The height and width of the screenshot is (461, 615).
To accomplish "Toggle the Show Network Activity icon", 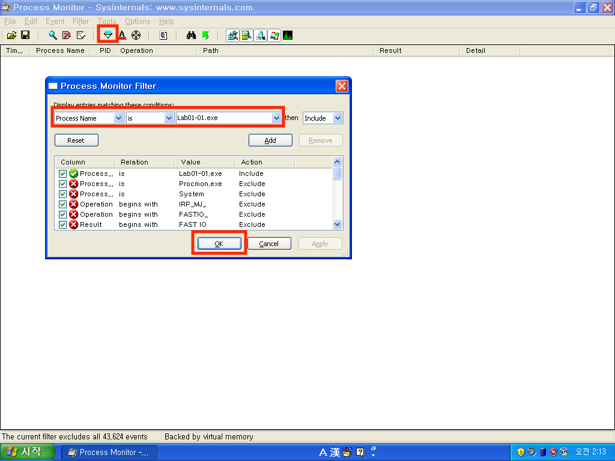I will (x=260, y=35).
